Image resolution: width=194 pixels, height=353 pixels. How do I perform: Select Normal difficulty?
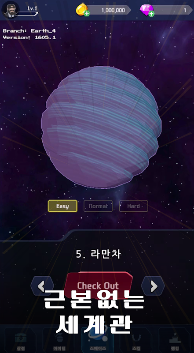98,206
